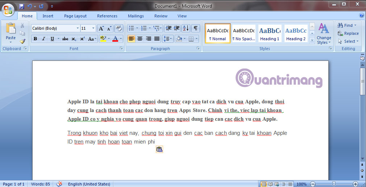This screenshot has height=187, width=366.
Task: Open the font name Calibri dropdown
Action: pyautogui.click(x=78, y=28)
